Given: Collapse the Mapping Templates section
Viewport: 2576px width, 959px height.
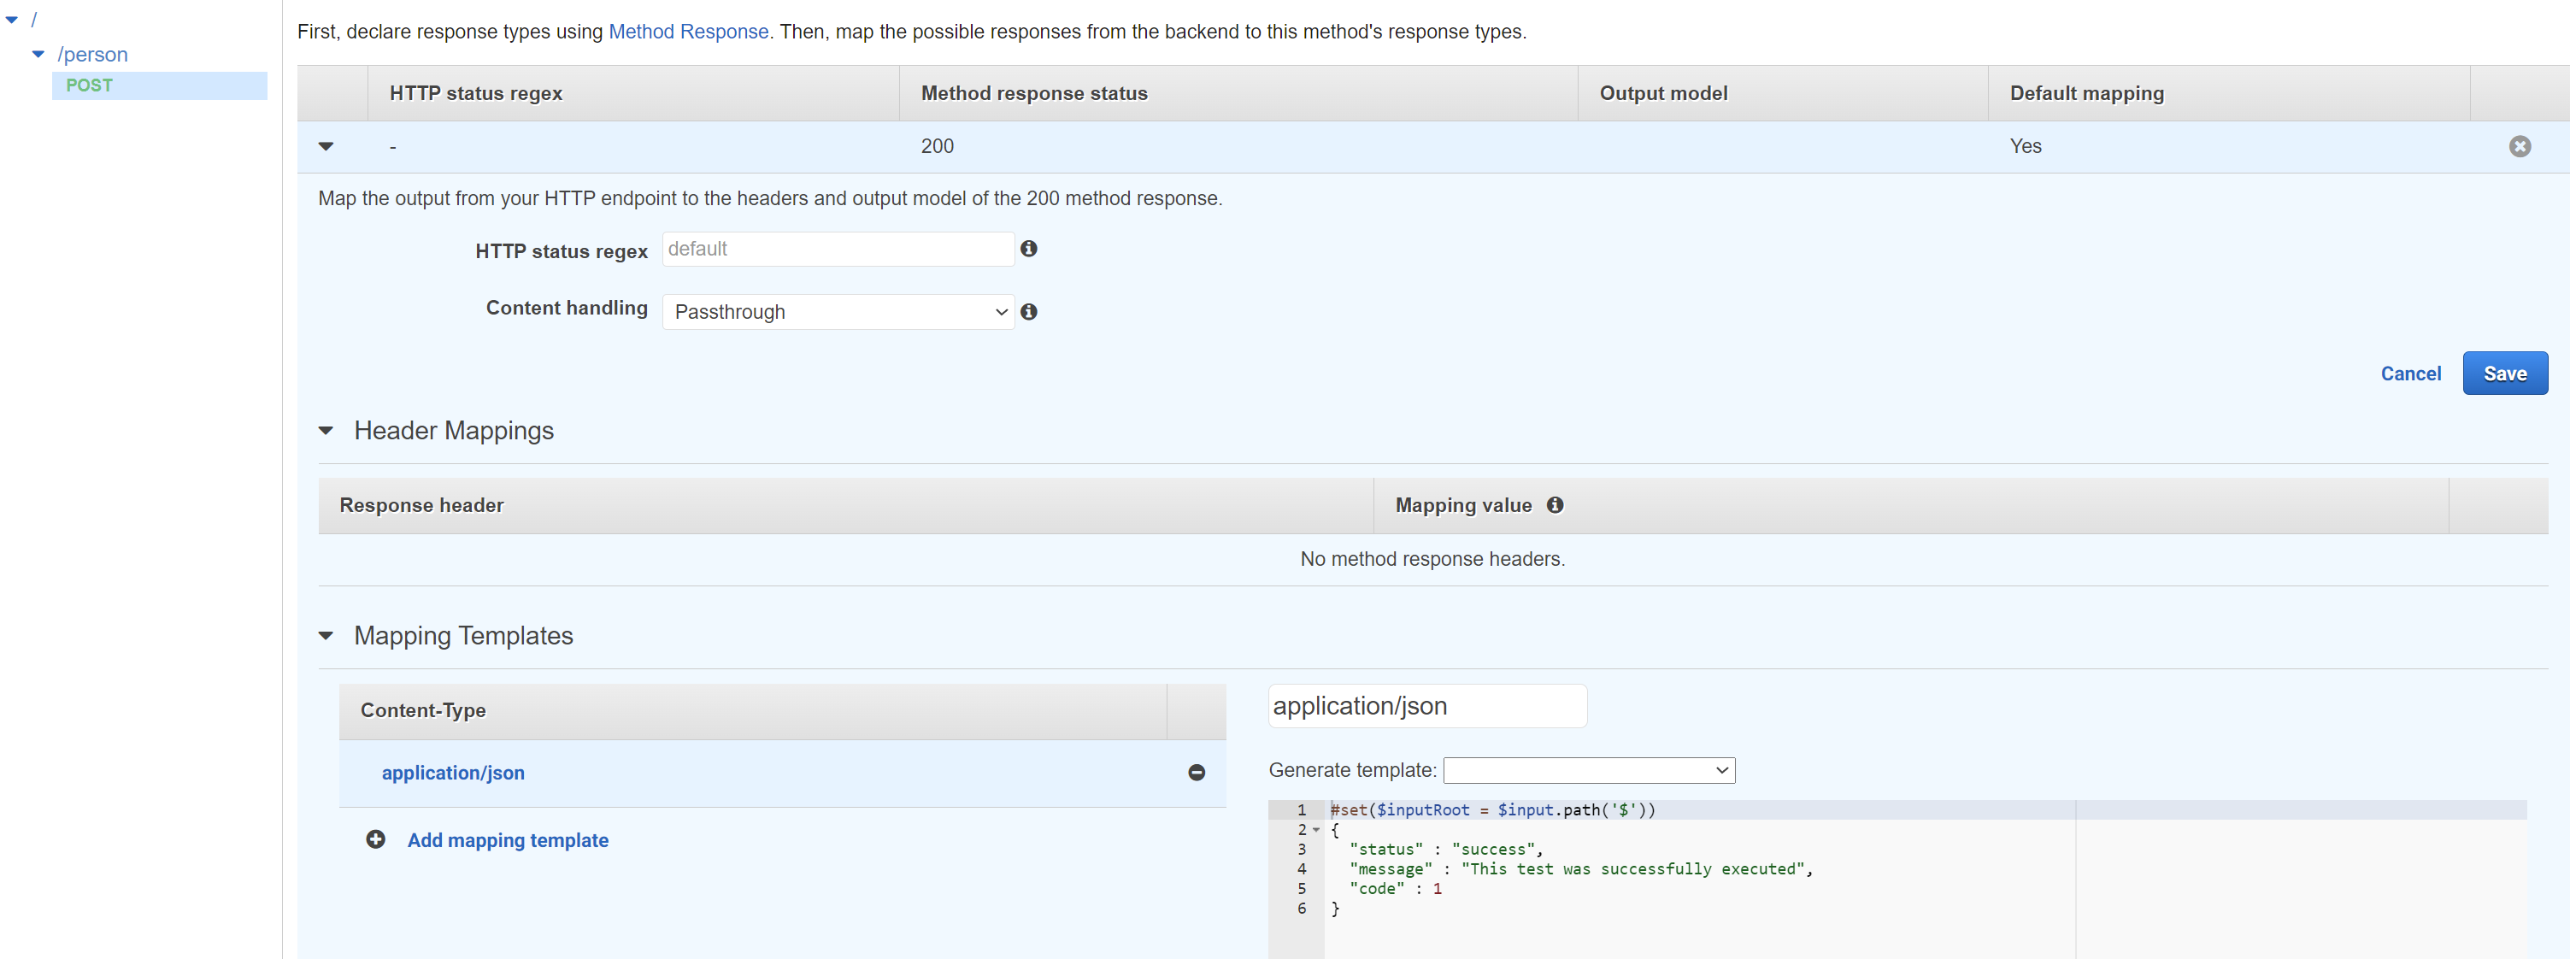Looking at the screenshot, I should click(326, 637).
